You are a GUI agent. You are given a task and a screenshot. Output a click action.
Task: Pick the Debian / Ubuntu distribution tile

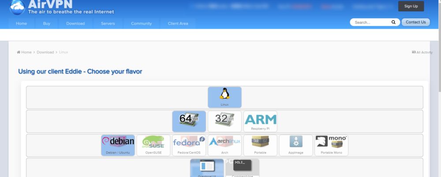pos(118,145)
